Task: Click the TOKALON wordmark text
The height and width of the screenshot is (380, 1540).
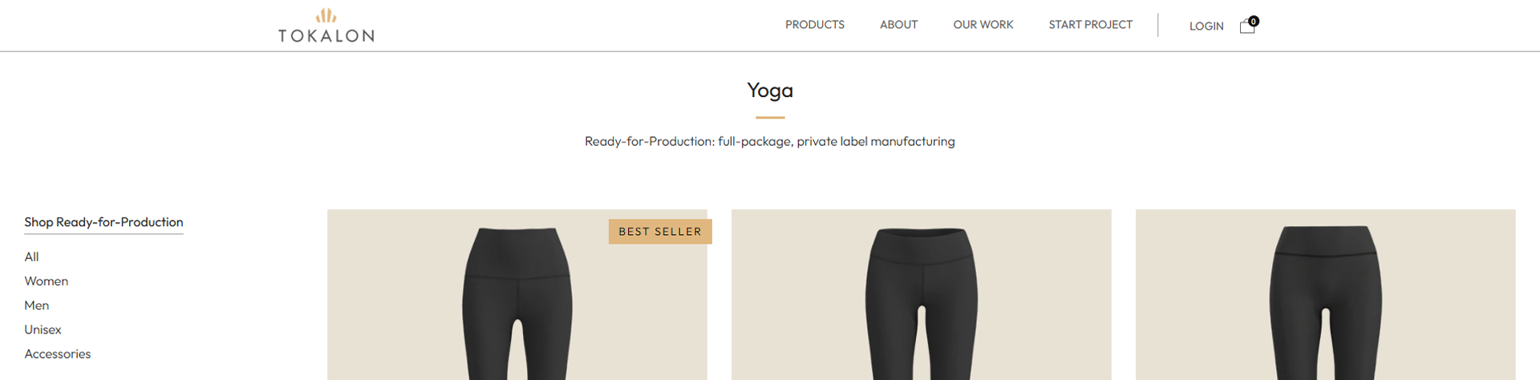Action: coord(326,36)
